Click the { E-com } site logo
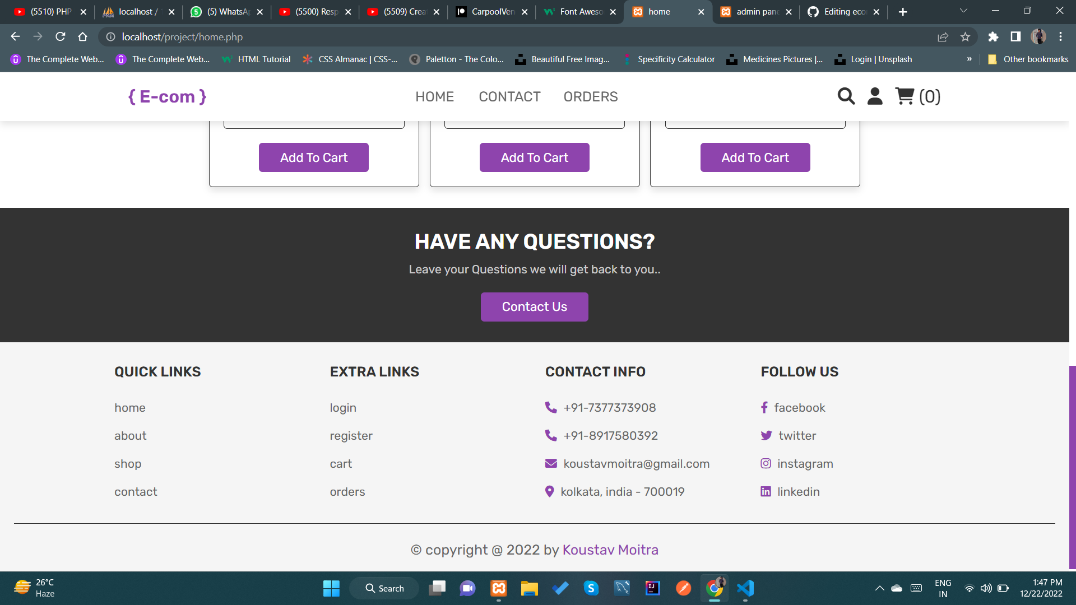Screen dimensions: 1076x605 pyautogui.click(x=168, y=96)
